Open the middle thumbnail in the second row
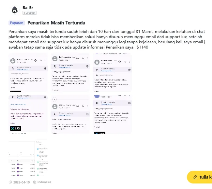Screen dimensions: 212x189 70,114
